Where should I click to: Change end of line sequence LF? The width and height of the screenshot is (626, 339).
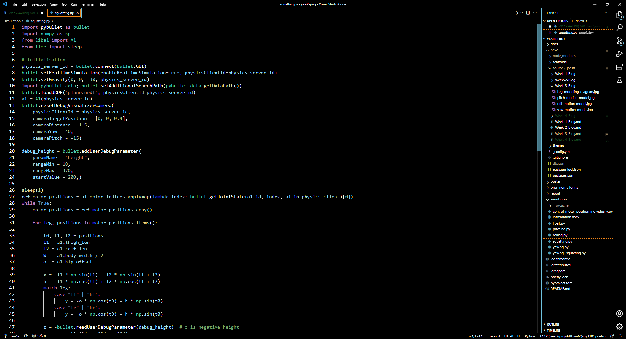[x=519, y=336]
